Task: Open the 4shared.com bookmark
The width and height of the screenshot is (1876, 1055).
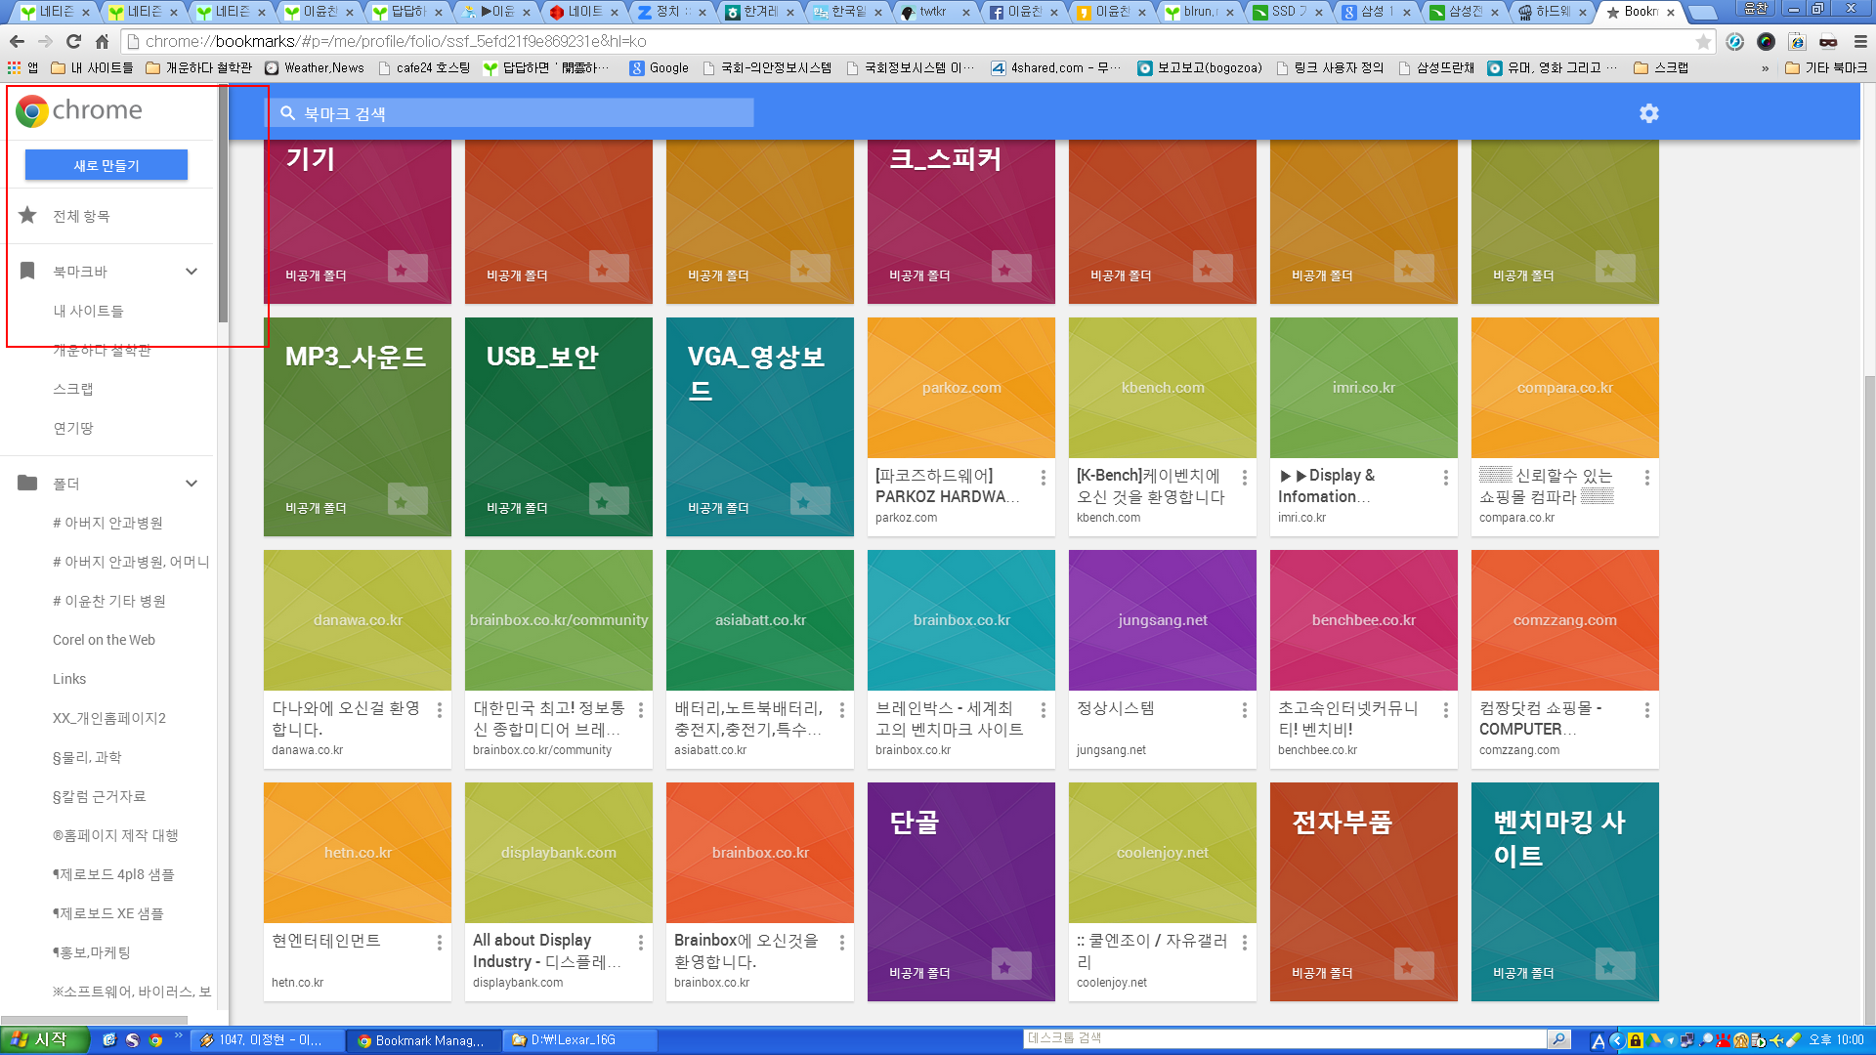Action: coord(1056,67)
